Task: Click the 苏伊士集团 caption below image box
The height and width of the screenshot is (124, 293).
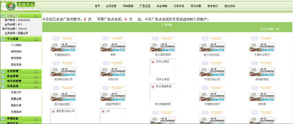Action: 163,79
